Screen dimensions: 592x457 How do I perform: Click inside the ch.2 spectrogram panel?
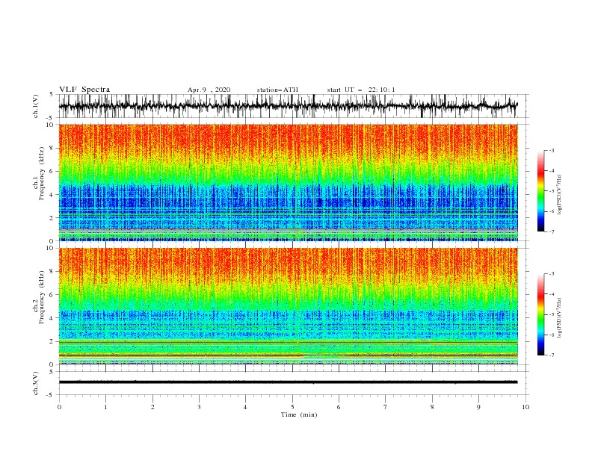tap(288, 306)
